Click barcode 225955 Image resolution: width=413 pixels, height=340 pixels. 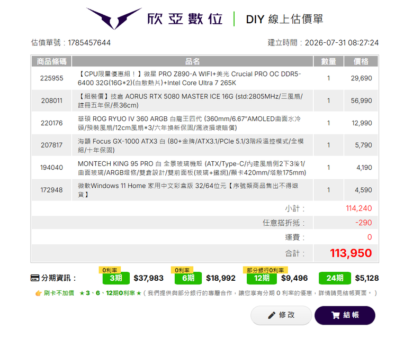(52, 78)
